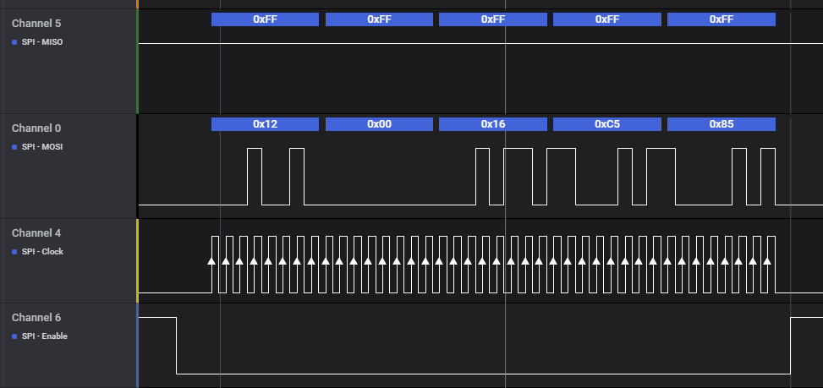Select the MISO 0xFF byte above 0x00
Viewport: 823px width, 388px height.
tap(379, 19)
